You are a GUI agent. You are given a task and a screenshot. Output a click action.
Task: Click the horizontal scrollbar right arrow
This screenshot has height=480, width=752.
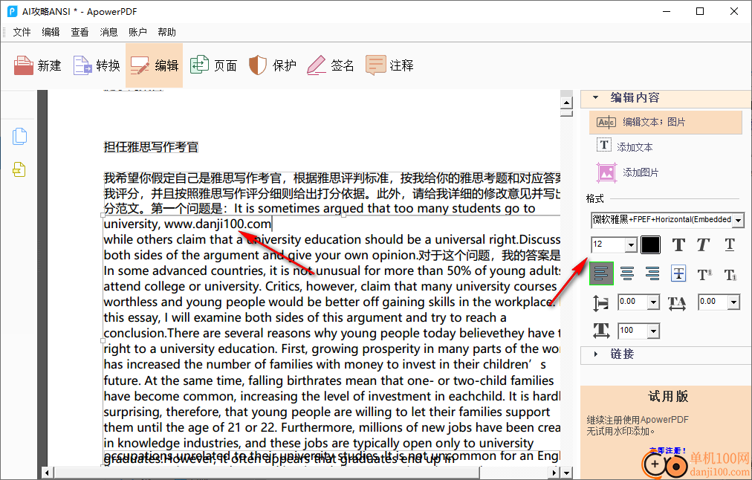[554, 473]
